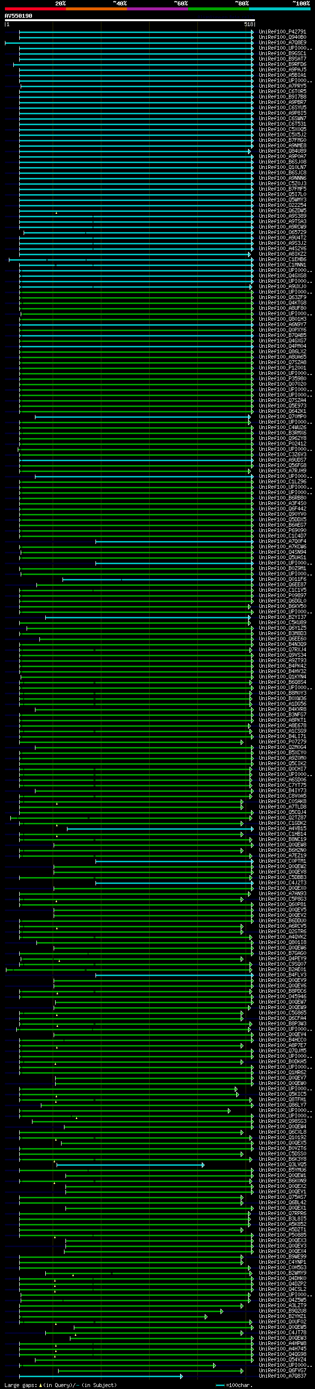This screenshot has width=315, height=1389.
Task: Click the hit label UniRef100_P07279
Action: coord(283,742)
